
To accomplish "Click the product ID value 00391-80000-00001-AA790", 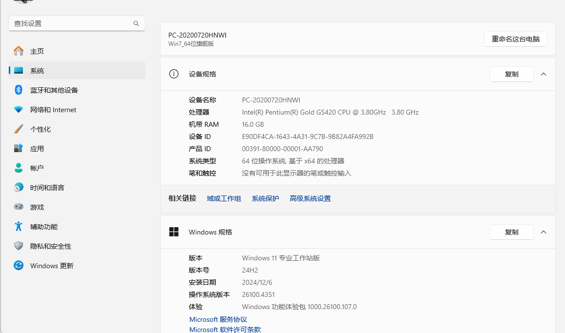I will pos(282,149).
